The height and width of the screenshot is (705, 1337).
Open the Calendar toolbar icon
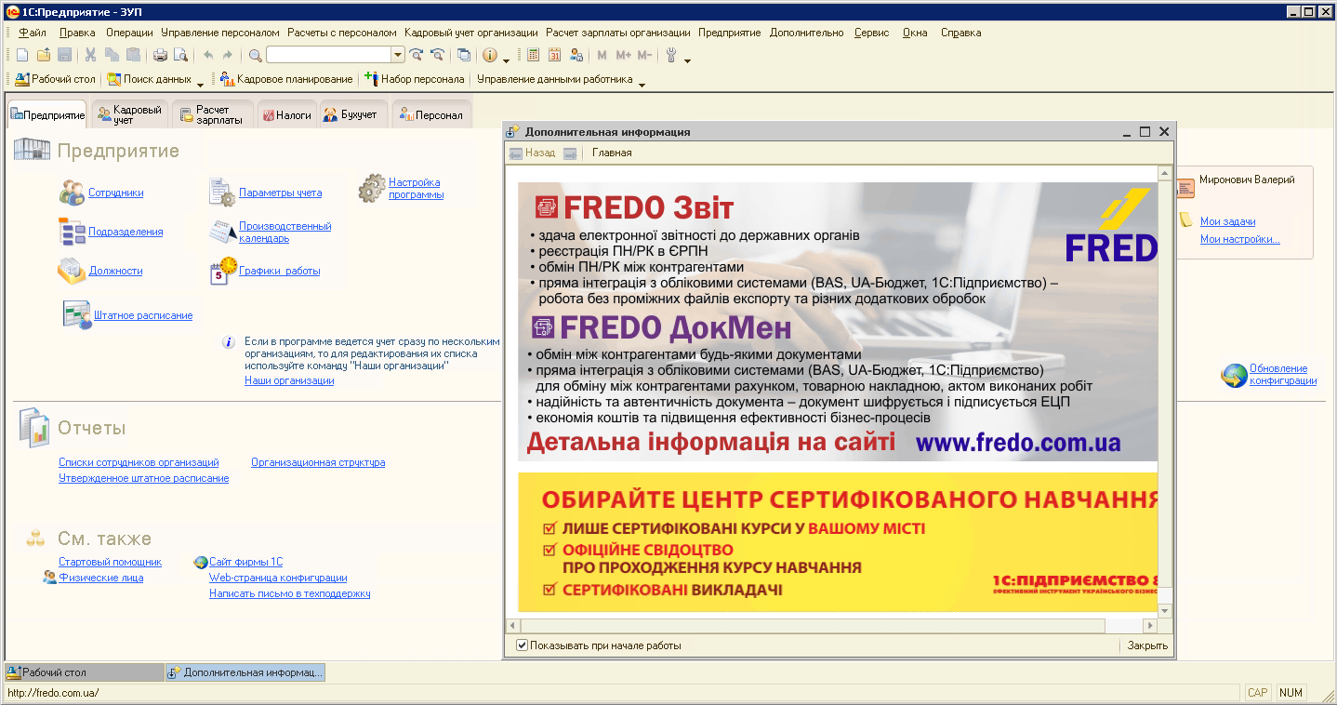tap(554, 55)
